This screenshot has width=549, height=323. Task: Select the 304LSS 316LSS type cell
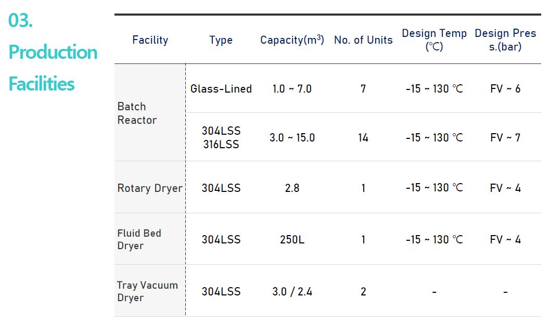click(x=221, y=138)
